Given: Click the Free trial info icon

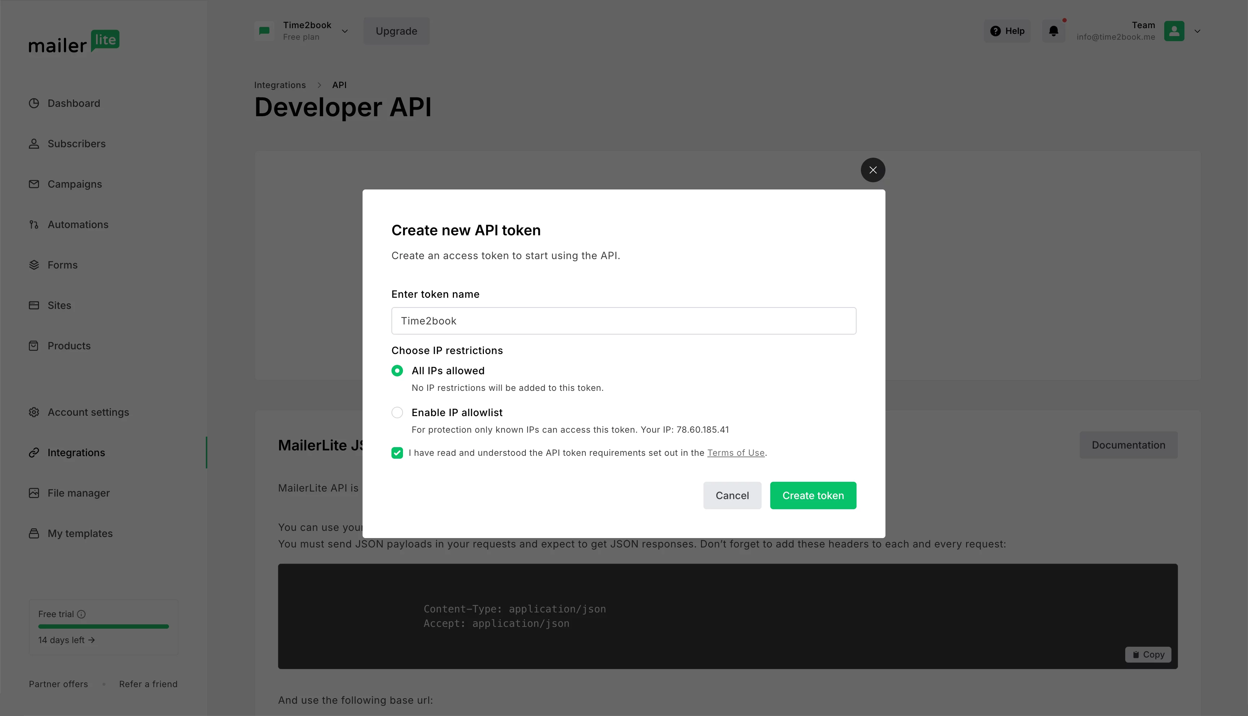Looking at the screenshot, I should tap(82, 614).
